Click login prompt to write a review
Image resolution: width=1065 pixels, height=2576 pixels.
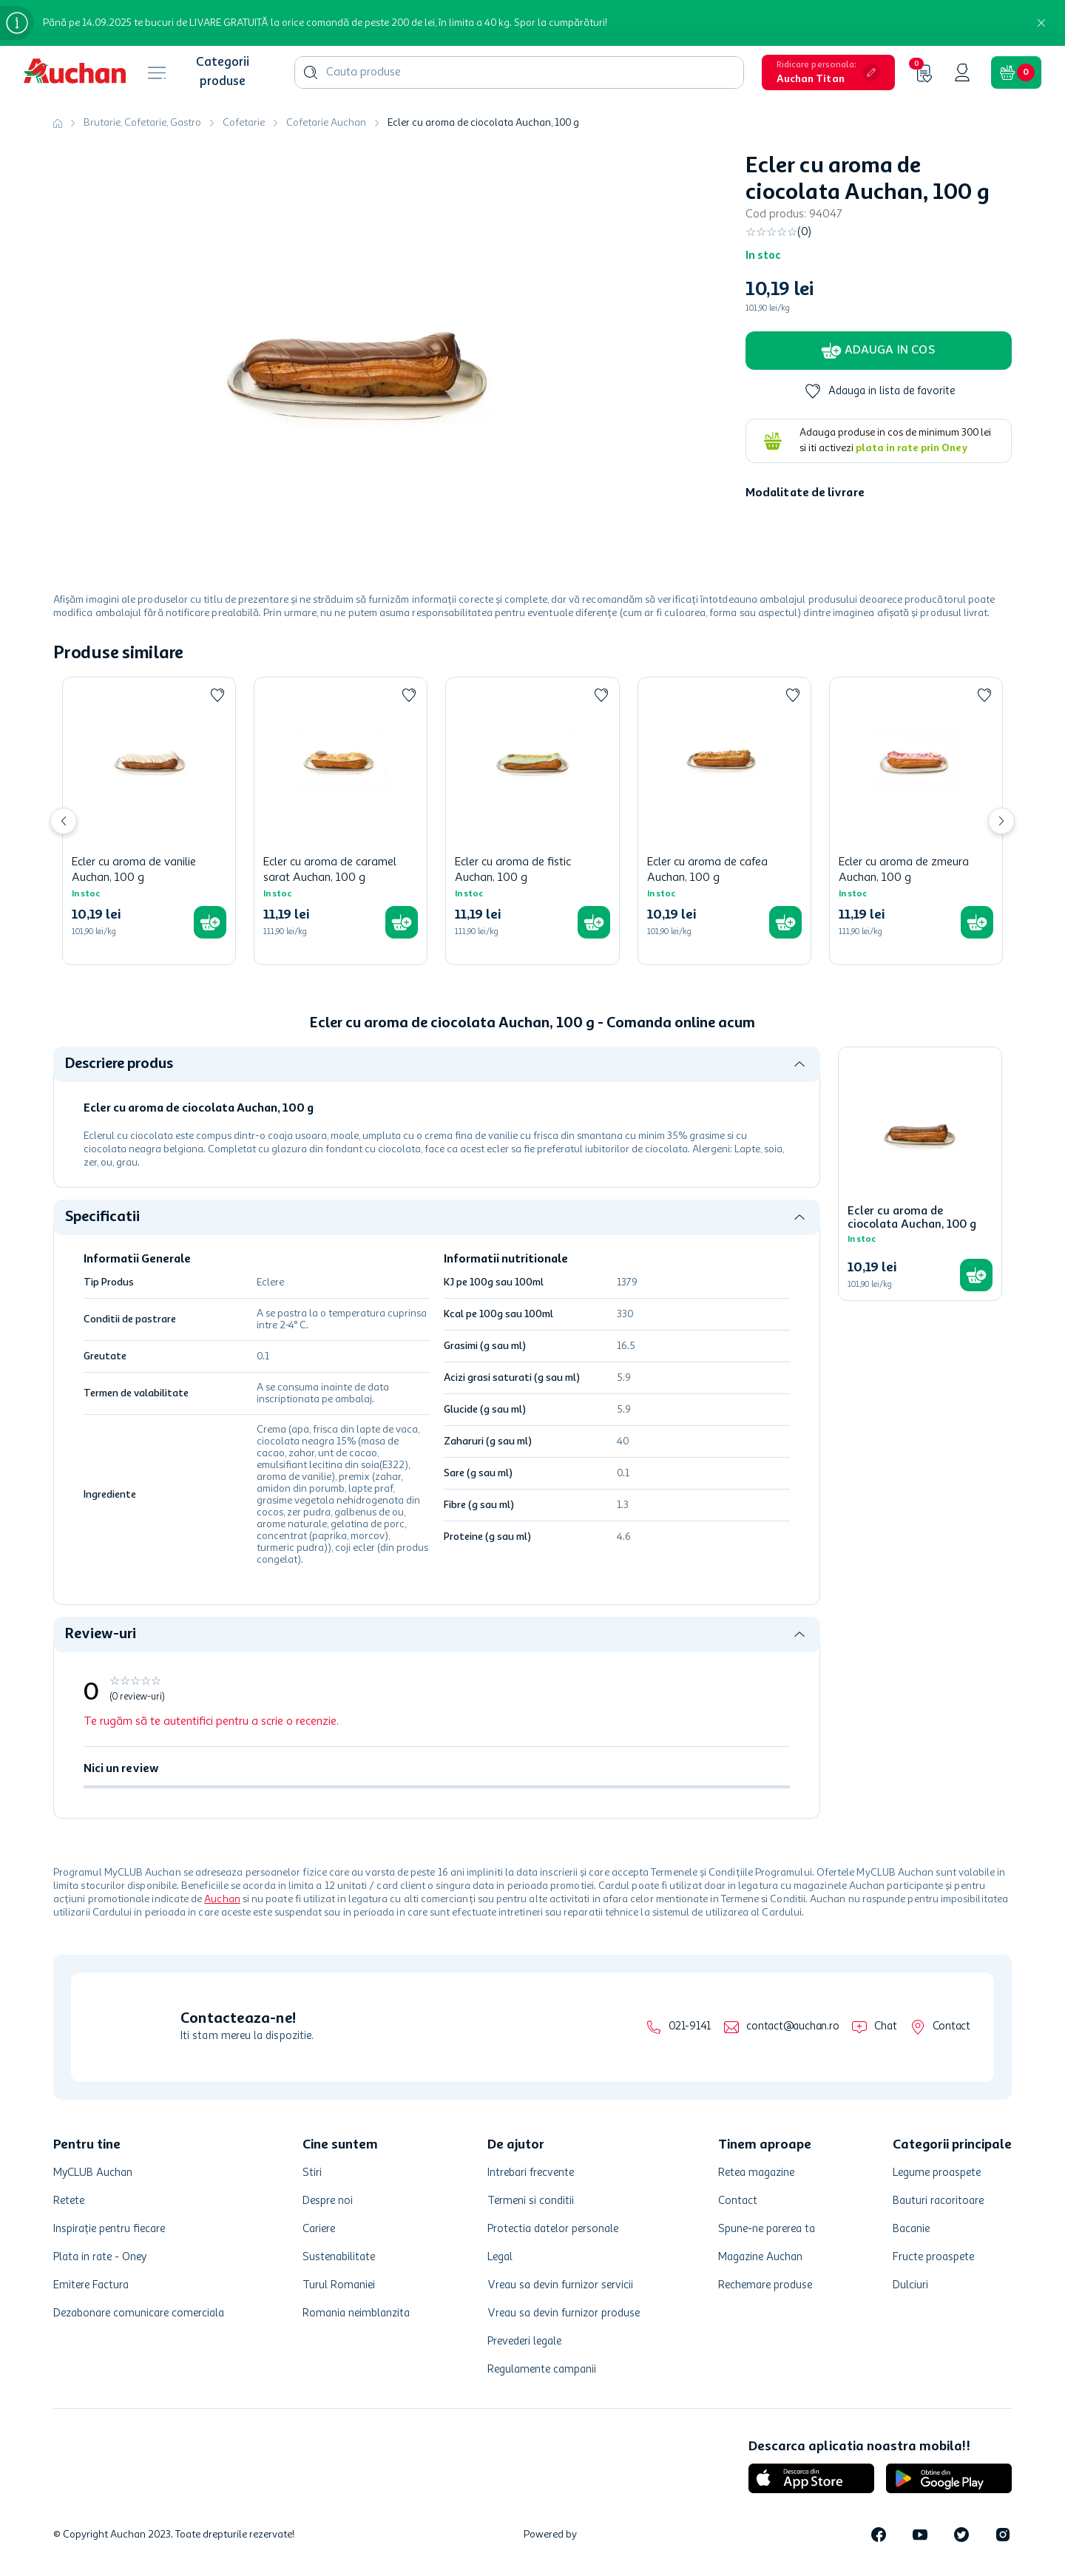[x=211, y=1721]
